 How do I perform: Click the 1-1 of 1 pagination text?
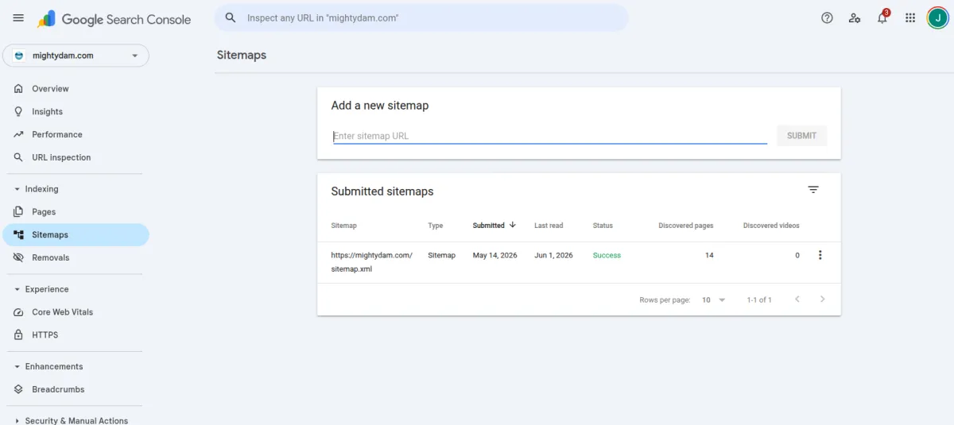point(759,300)
